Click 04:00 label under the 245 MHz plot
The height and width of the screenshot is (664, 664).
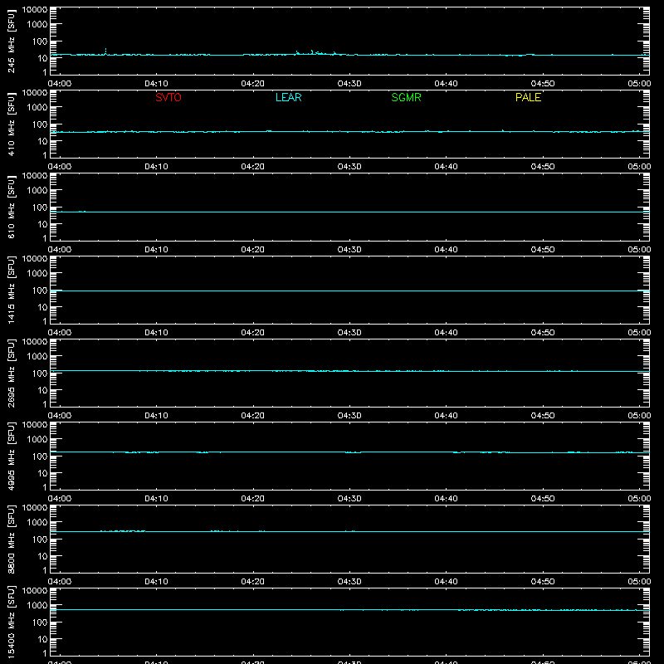pyautogui.click(x=60, y=84)
